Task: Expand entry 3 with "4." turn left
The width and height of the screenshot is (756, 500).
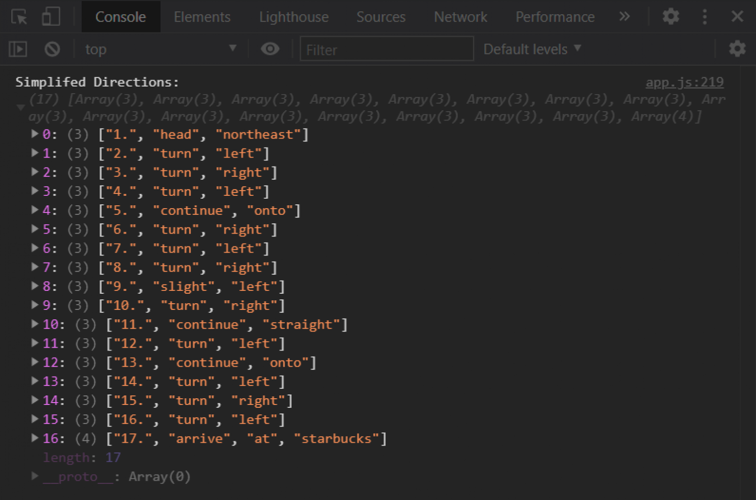Action: coord(34,191)
